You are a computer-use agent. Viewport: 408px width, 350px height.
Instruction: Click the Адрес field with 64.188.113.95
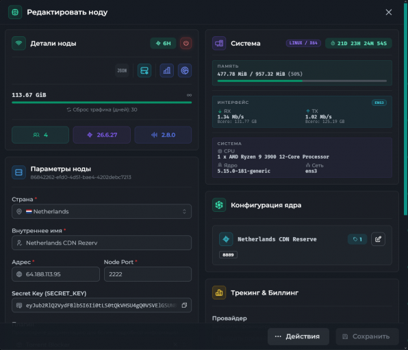(55, 274)
